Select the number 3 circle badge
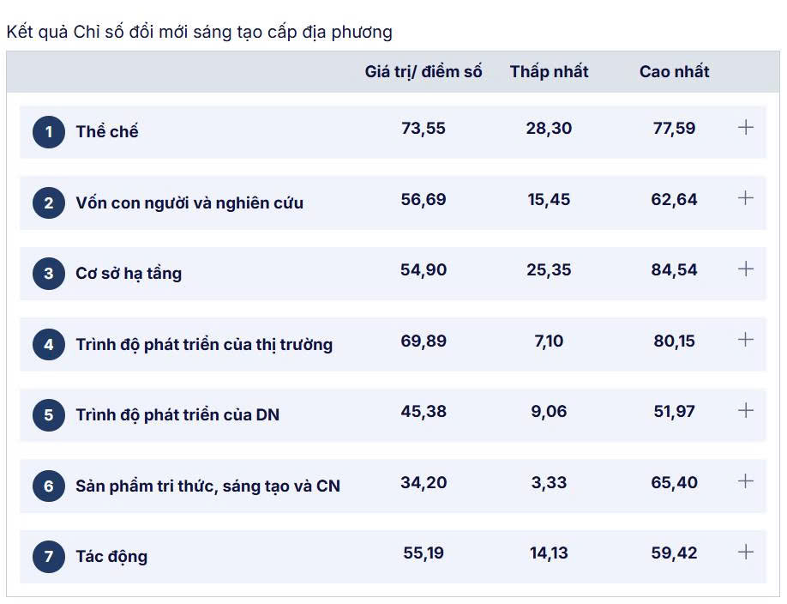This screenshot has width=787, height=604. tap(49, 274)
